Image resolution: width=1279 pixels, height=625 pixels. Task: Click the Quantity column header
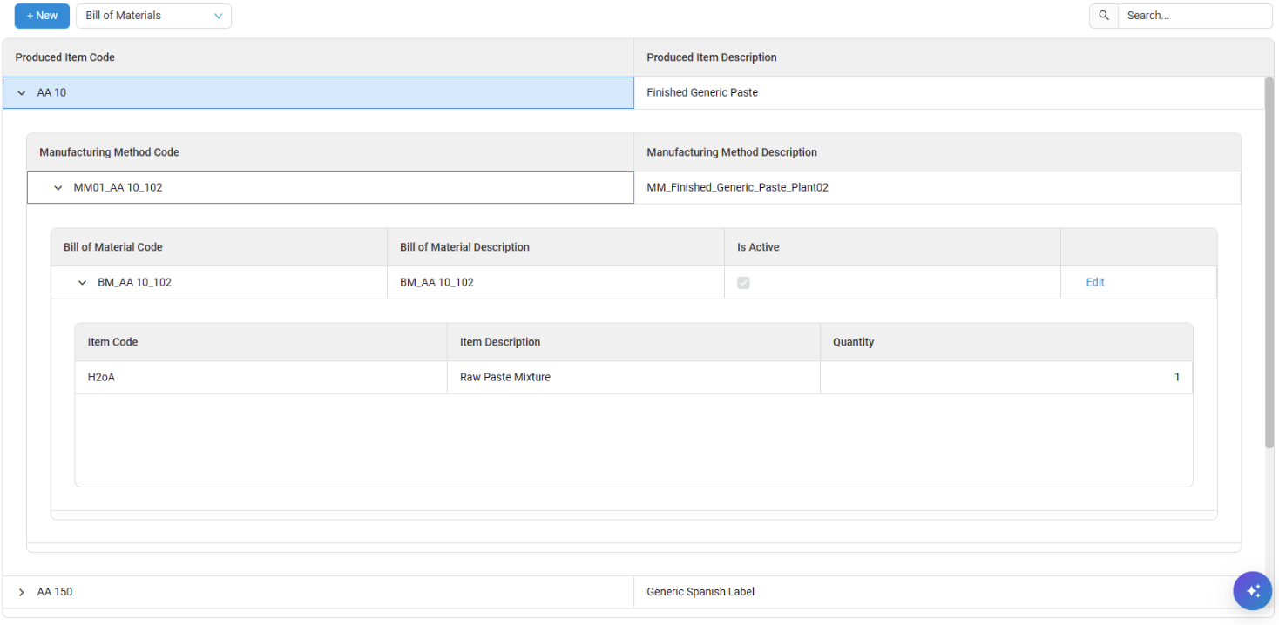(x=853, y=342)
